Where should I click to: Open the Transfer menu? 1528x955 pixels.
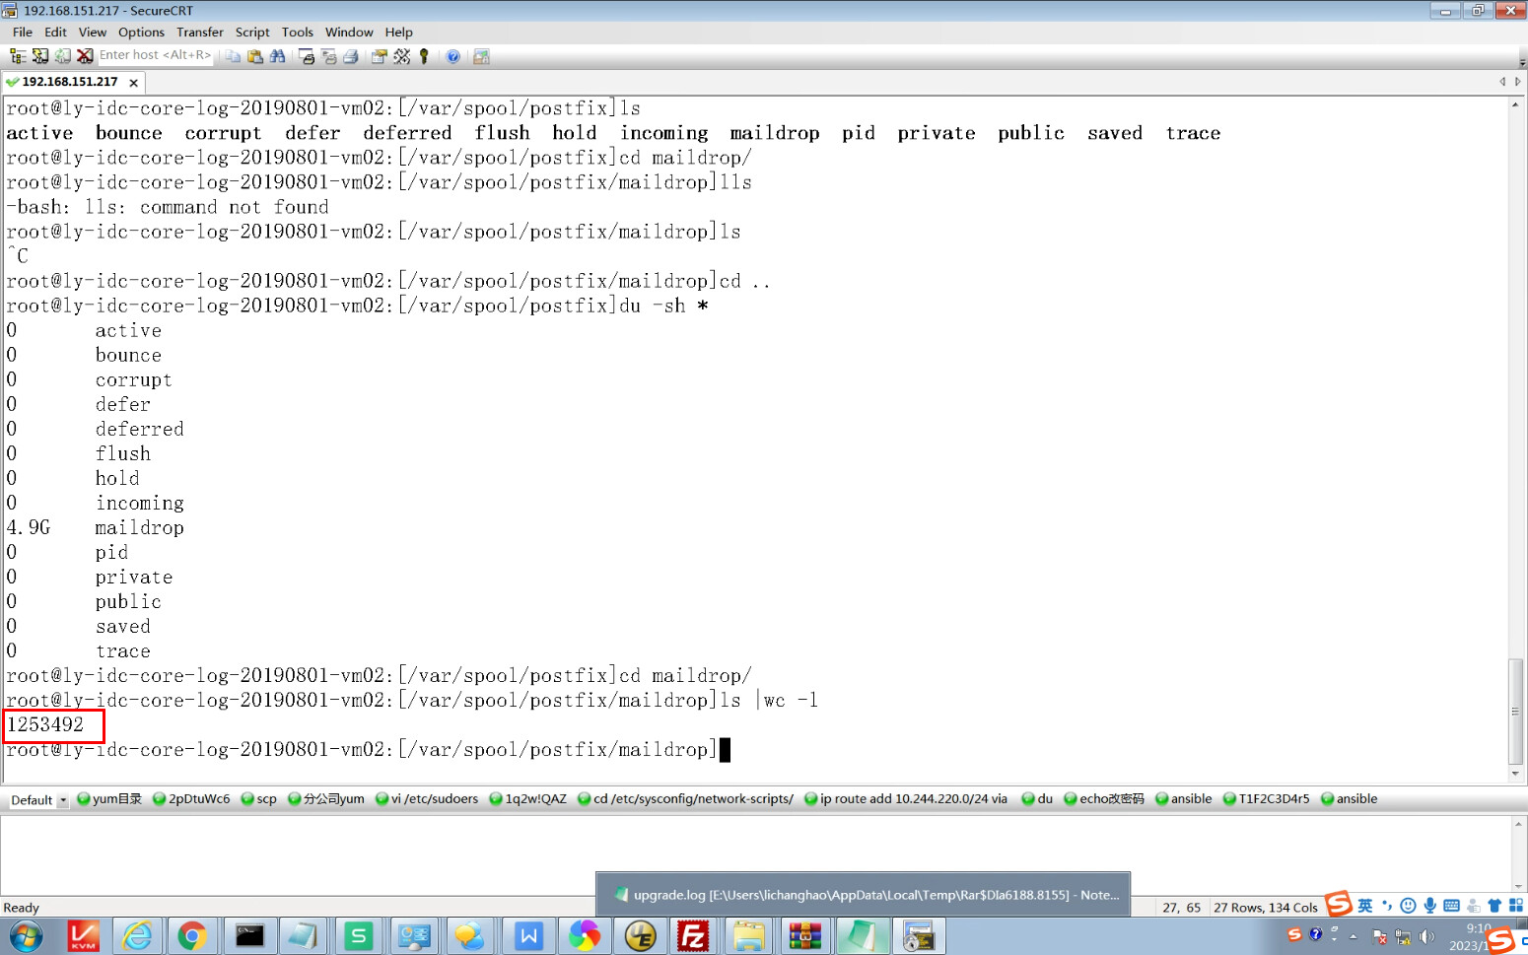click(199, 33)
